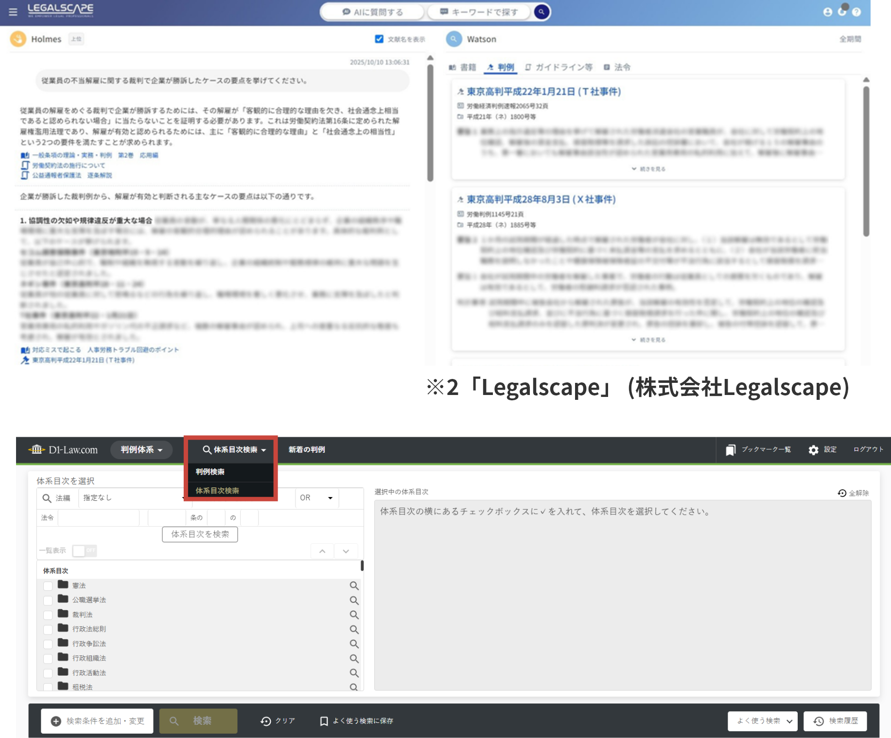Uncheck the 文献名を表示 checkbox
This screenshot has height=738, width=891.
379,39
